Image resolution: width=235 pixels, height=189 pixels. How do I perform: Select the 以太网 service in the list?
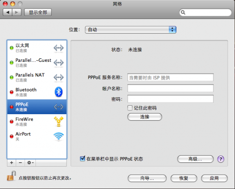click(x=37, y=48)
